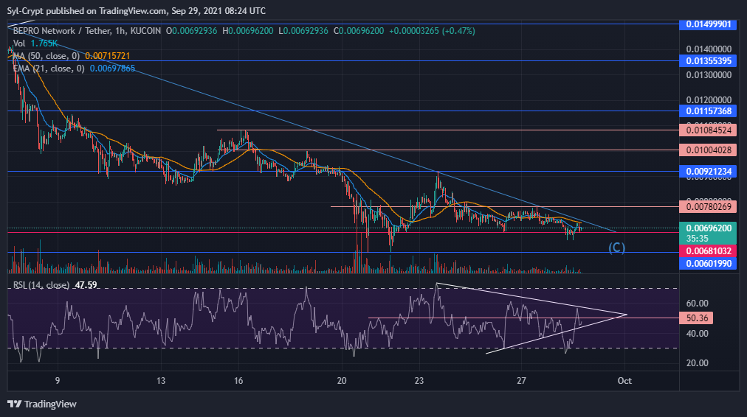Click the EMA (21, close, 0) indicator legend
This screenshot has height=417, width=747.
click(49, 69)
